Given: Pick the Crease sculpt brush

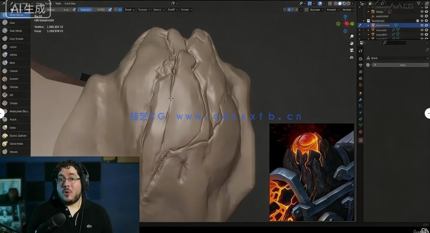Looking at the screenshot, I should 14,71.
